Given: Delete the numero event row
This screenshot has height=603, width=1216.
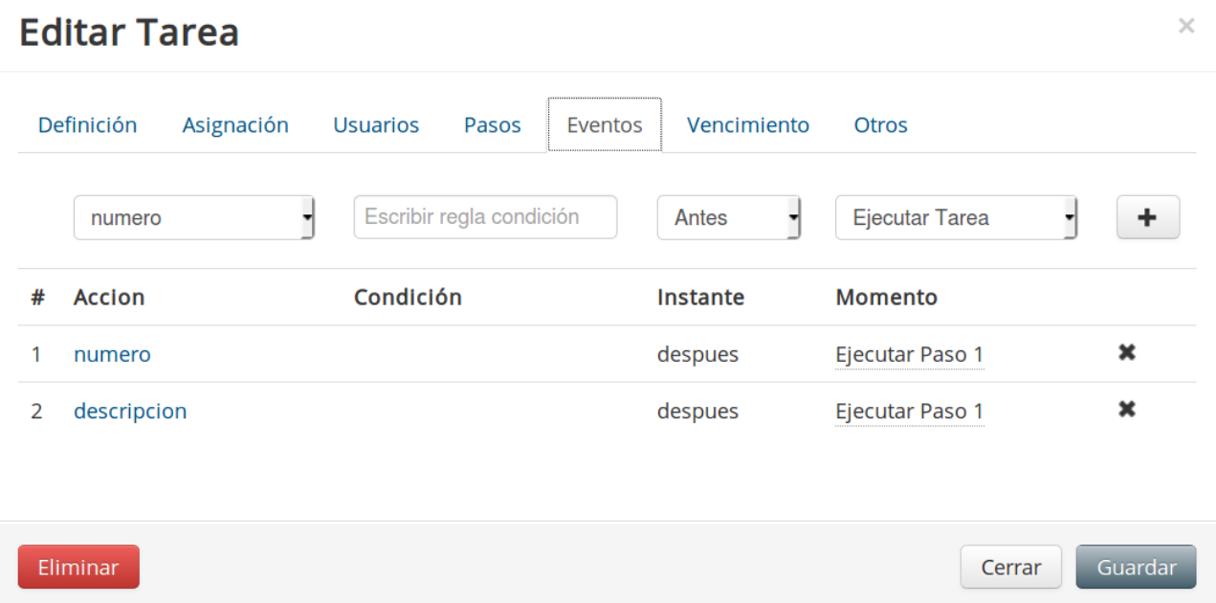Looking at the screenshot, I should click(1127, 352).
